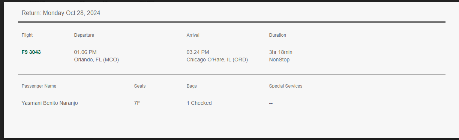Screen dimensions: 459x140
Task: Select the Chicago-O'Hare, IL (ORD) arrival airport
Action: click(217, 60)
